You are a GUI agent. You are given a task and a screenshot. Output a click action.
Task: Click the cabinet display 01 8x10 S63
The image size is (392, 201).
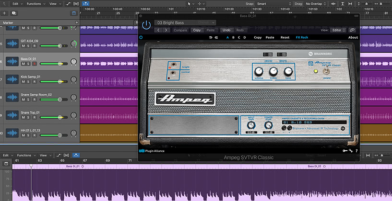coord(314,122)
